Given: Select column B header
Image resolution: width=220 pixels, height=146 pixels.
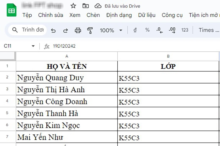Looking at the screenshot, I should [x=168, y=56].
